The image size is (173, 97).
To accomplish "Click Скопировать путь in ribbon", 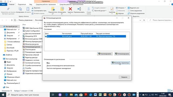I will click(39, 11).
